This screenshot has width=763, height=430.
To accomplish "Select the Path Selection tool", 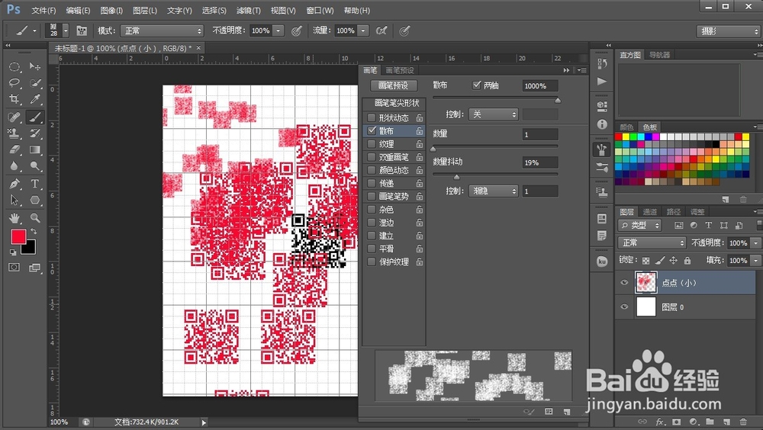I will pyautogui.click(x=14, y=201).
